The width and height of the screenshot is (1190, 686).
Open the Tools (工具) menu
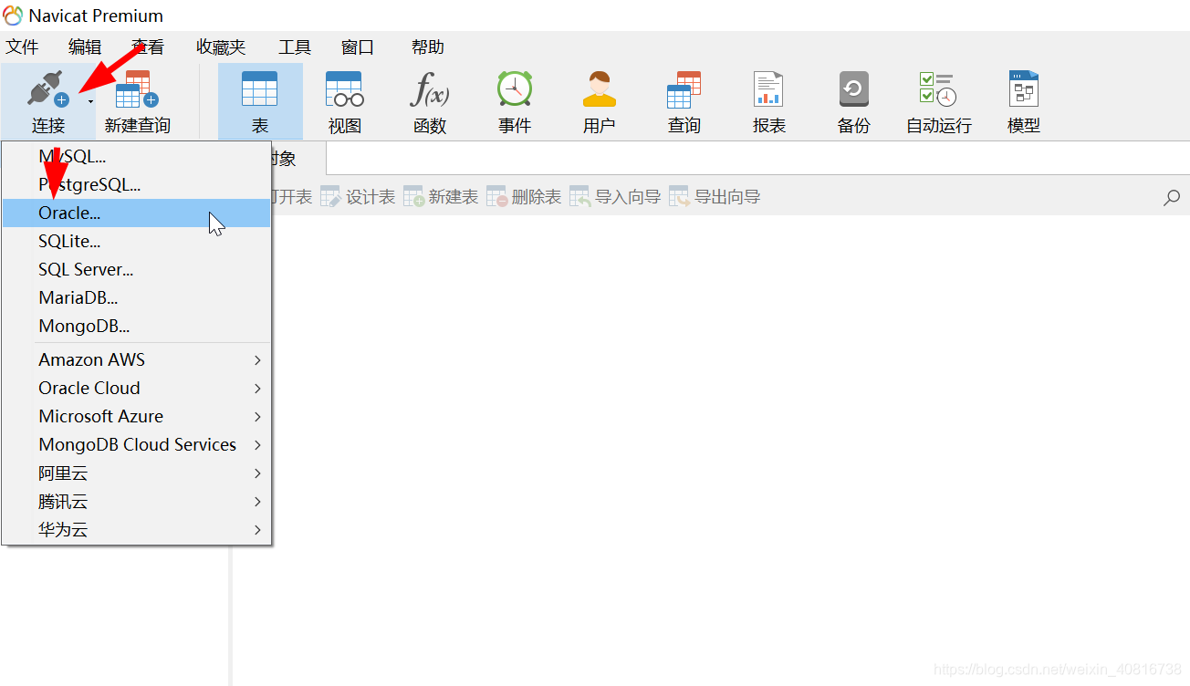[295, 47]
